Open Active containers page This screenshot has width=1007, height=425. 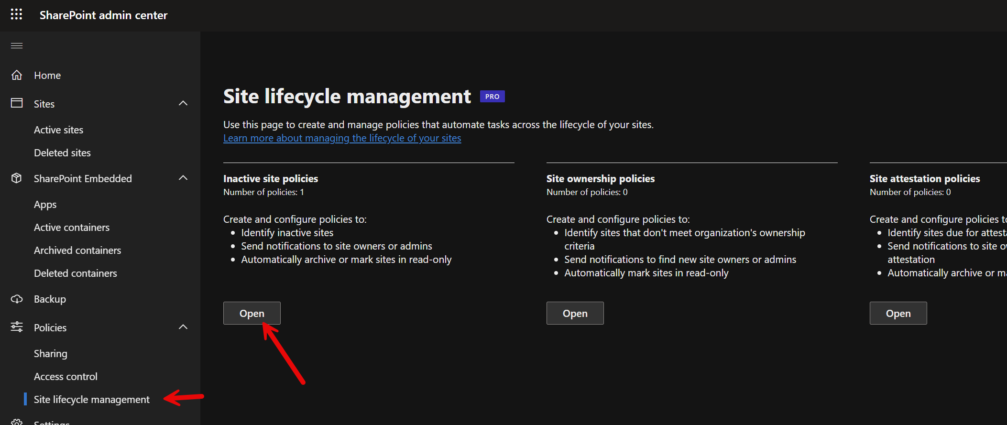(72, 228)
